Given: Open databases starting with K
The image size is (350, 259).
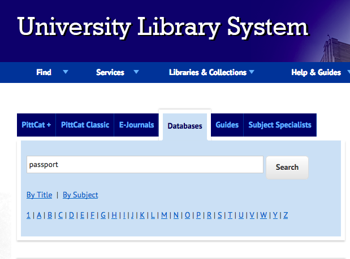Looking at the screenshot, I should pyautogui.click(x=142, y=215).
